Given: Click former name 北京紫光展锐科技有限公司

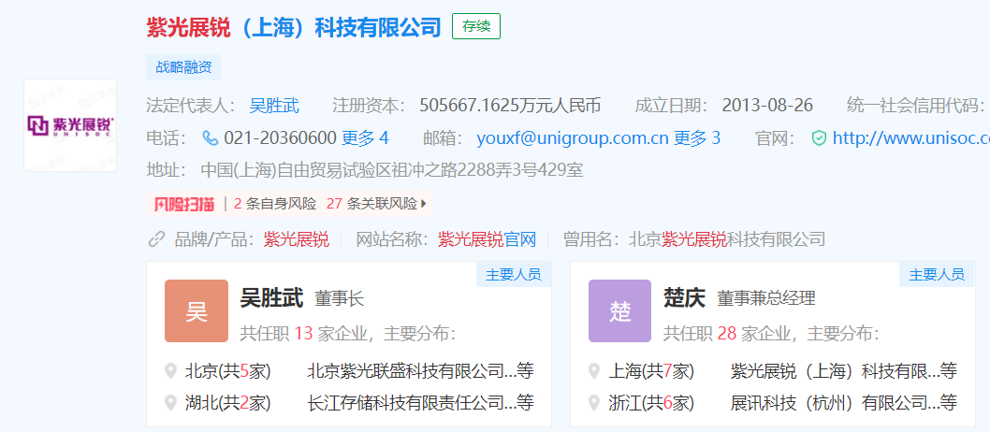Looking at the screenshot, I should (x=727, y=239).
